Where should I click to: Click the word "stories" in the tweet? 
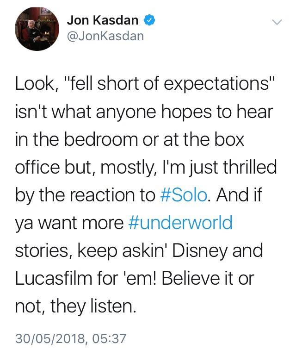coord(43,250)
